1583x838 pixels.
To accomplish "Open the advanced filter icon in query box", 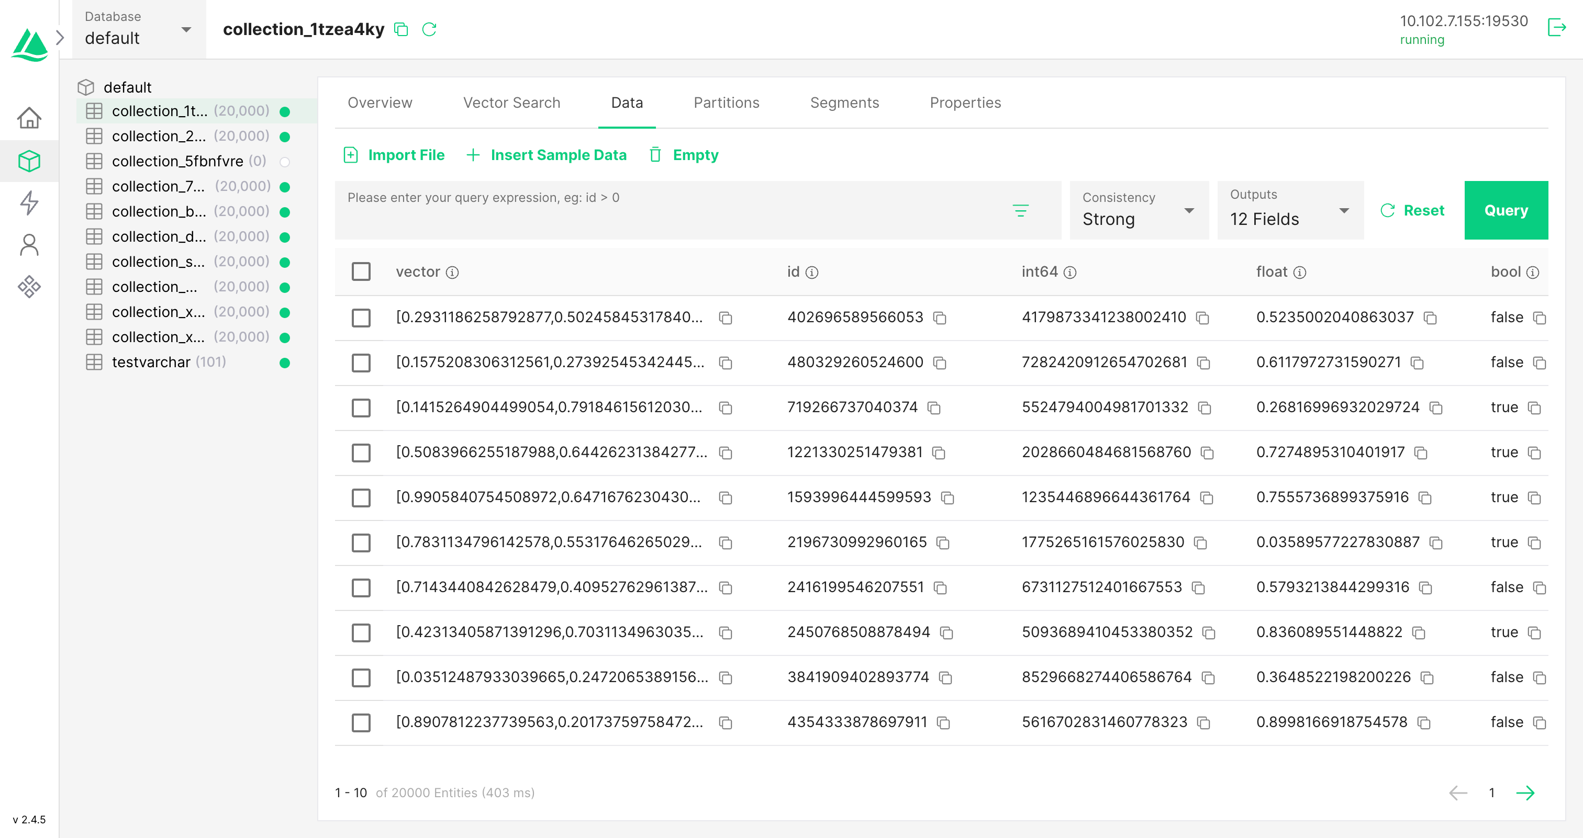I will 1020,211.
